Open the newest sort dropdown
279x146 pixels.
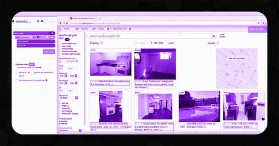213,43
